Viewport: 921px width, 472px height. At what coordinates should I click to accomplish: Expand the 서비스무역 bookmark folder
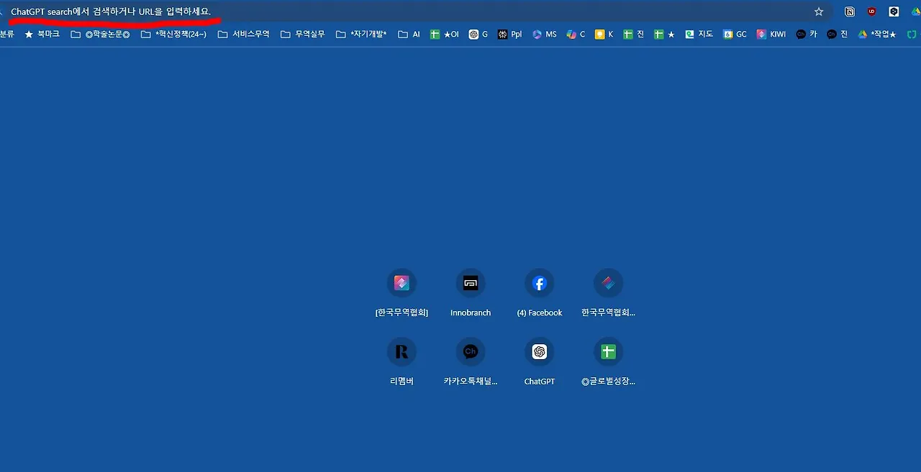click(x=243, y=34)
